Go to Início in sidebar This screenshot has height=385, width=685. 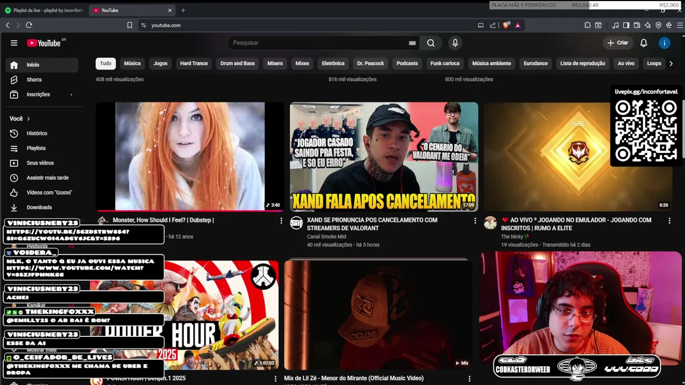coord(42,65)
